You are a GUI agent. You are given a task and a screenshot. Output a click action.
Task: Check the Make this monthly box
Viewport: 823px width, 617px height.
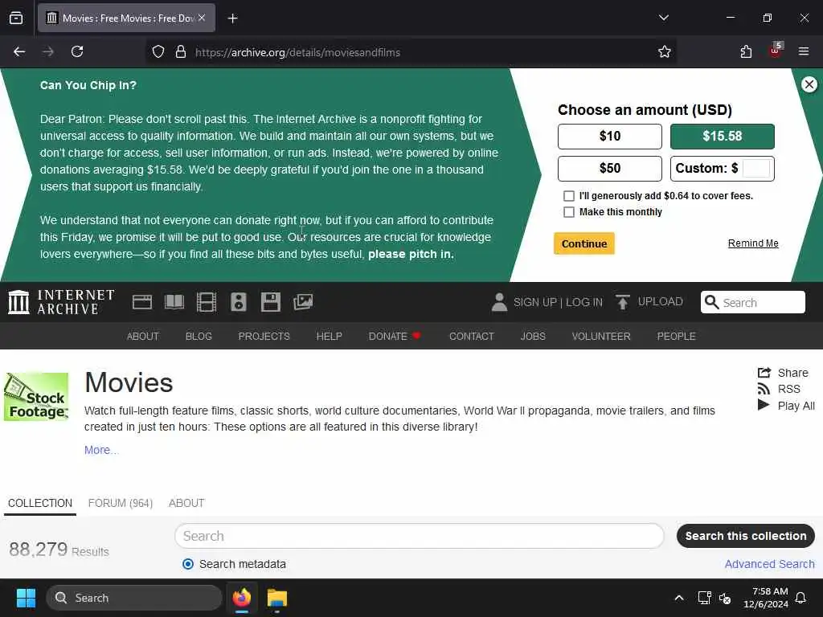(x=568, y=212)
